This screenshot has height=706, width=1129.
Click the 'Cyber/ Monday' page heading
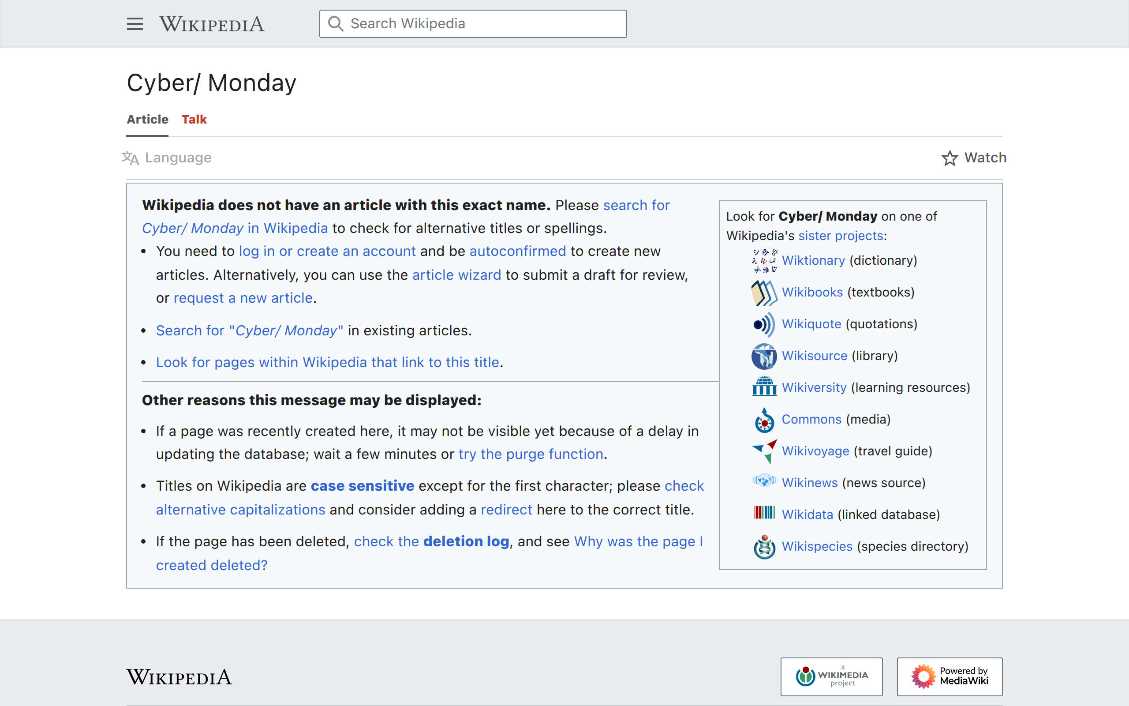click(x=211, y=83)
